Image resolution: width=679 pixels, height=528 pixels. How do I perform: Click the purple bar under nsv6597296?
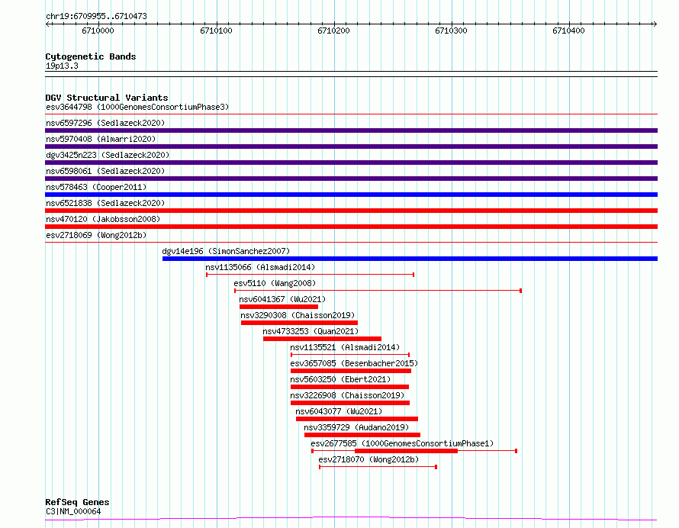[x=351, y=130]
